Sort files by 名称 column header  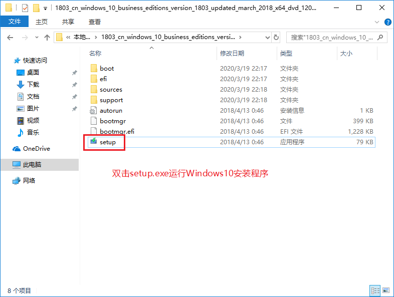(x=95, y=53)
